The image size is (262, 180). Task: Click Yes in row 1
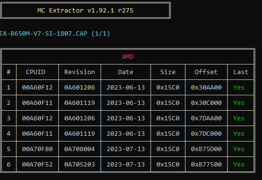239,88
